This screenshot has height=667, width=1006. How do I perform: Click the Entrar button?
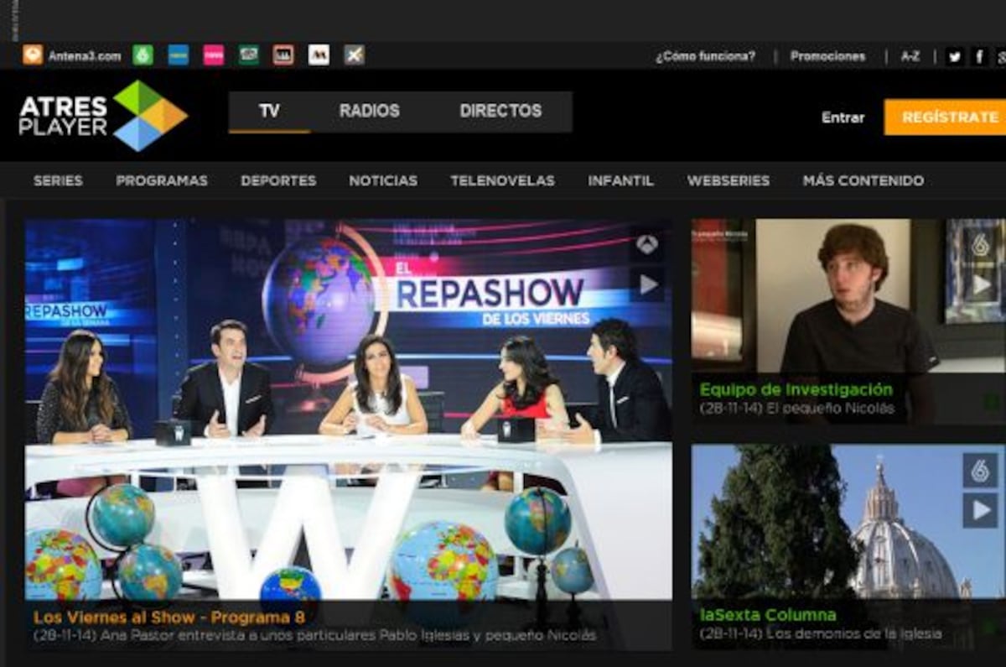coord(842,117)
